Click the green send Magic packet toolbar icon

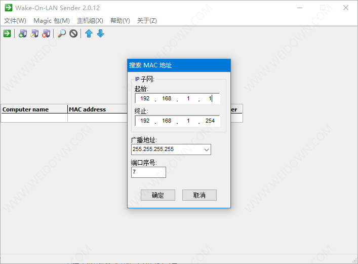[7, 33]
